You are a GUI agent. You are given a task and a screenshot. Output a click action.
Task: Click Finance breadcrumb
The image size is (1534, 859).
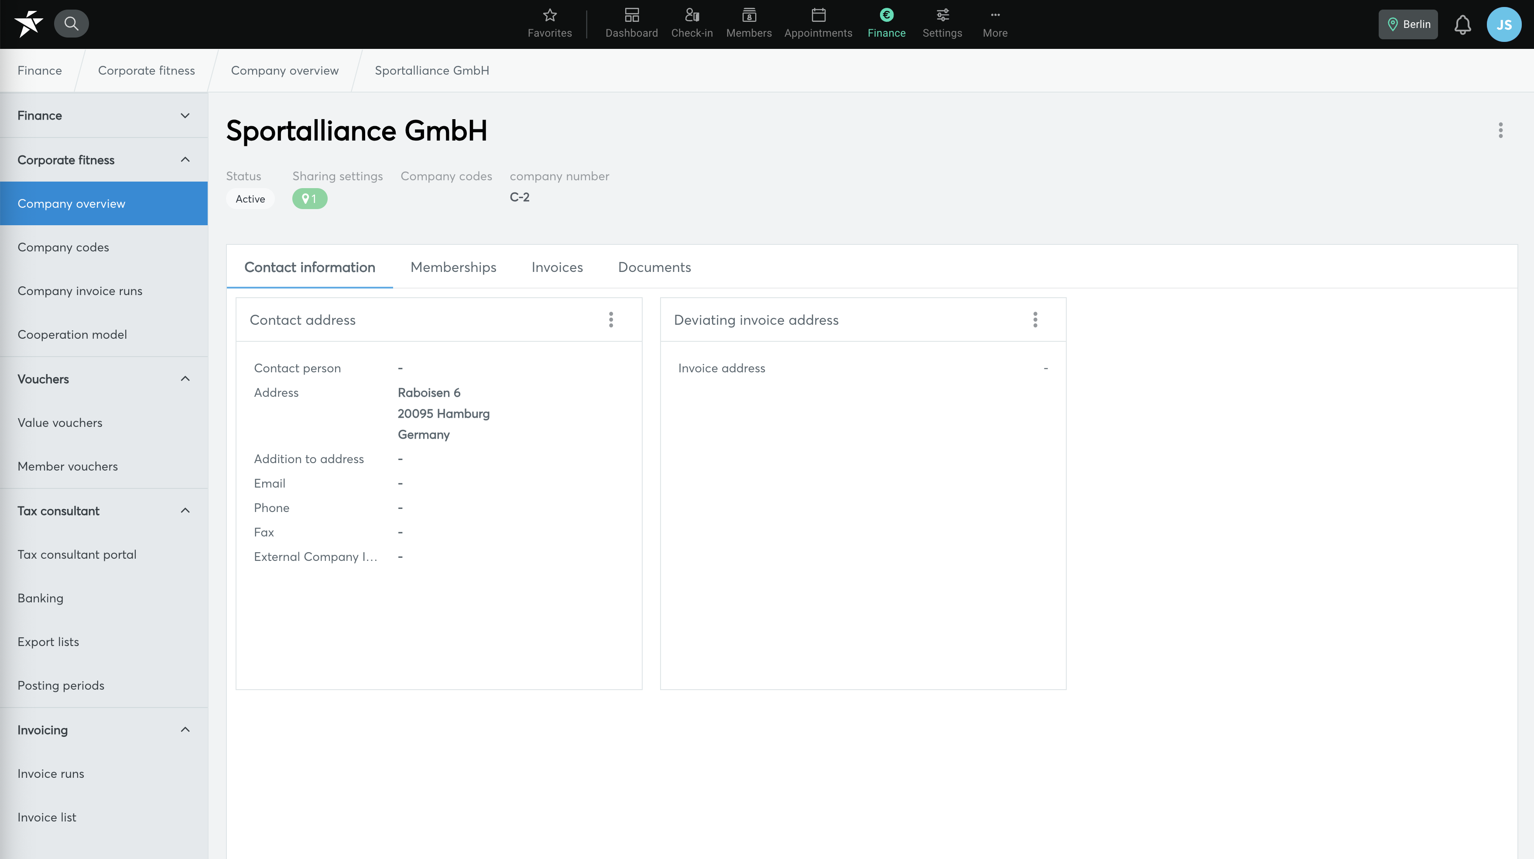click(39, 70)
